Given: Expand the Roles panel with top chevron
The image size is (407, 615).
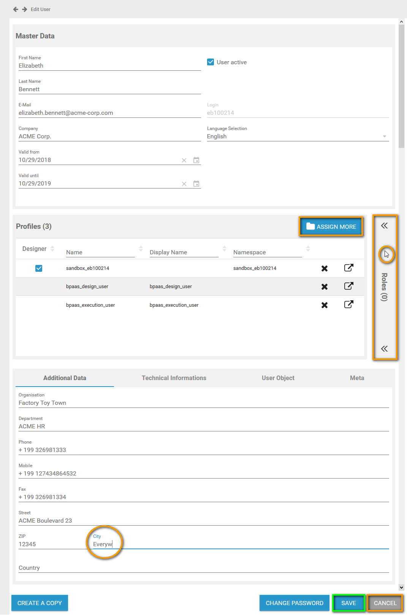Looking at the screenshot, I should 384,226.
